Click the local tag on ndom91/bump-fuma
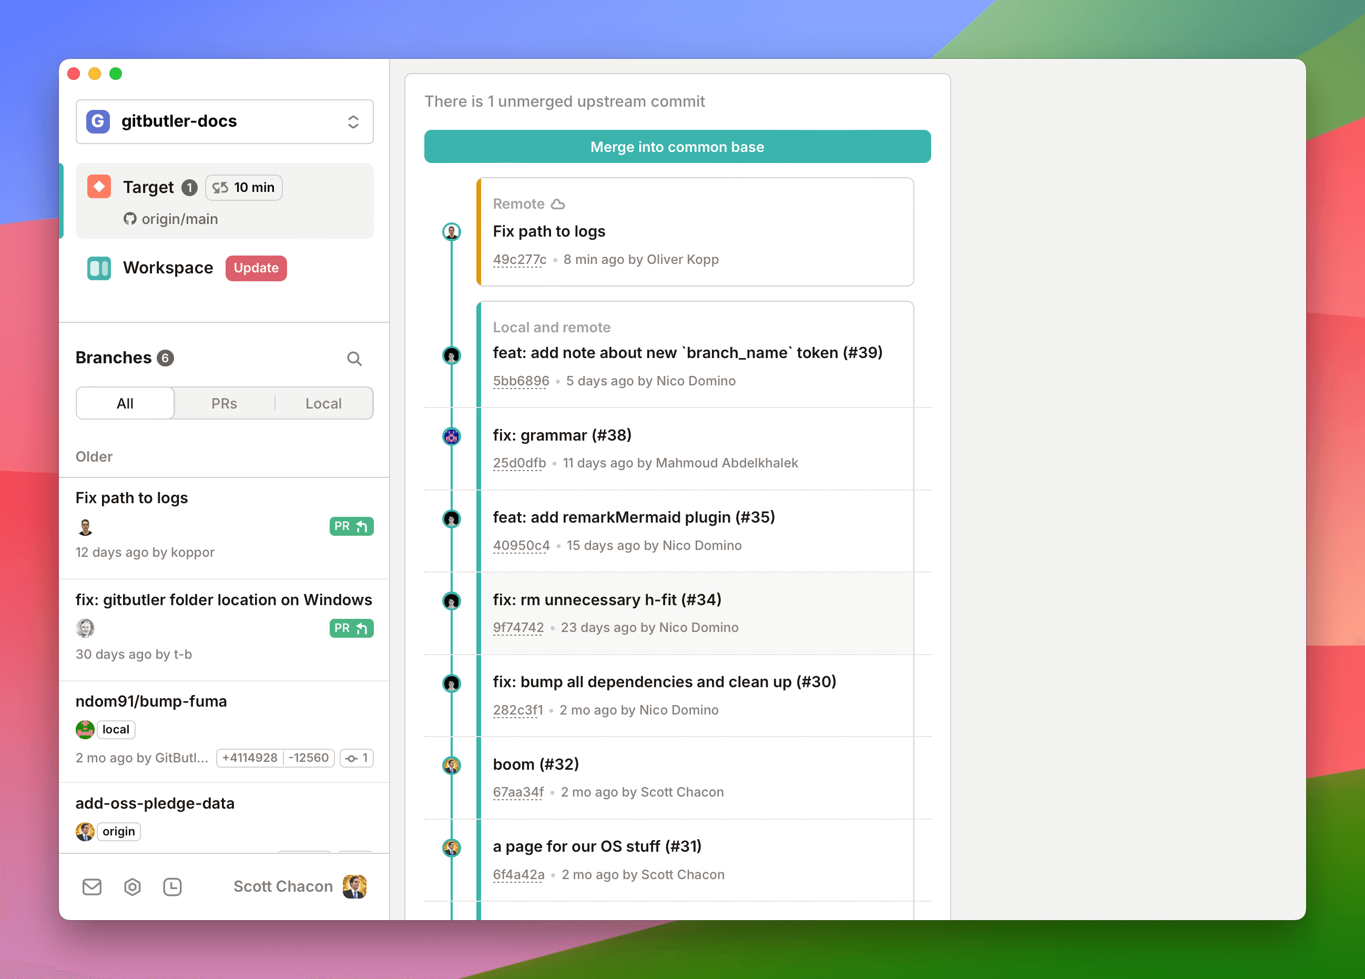 pyautogui.click(x=116, y=729)
